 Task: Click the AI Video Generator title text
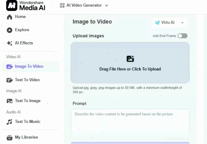point(84,5)
